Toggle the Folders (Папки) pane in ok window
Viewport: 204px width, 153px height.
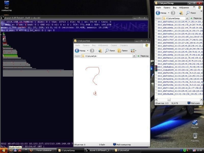pos(122,50)
